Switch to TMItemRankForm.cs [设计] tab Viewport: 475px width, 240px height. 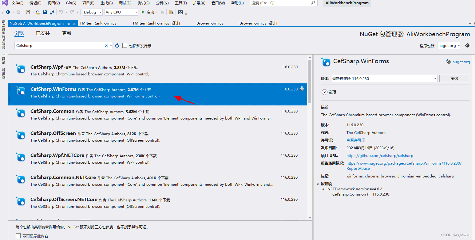[156, 23]
